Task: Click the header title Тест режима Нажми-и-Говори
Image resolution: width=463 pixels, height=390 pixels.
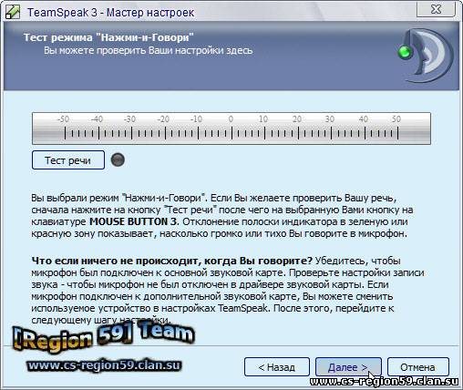Action: pos(108,37)
